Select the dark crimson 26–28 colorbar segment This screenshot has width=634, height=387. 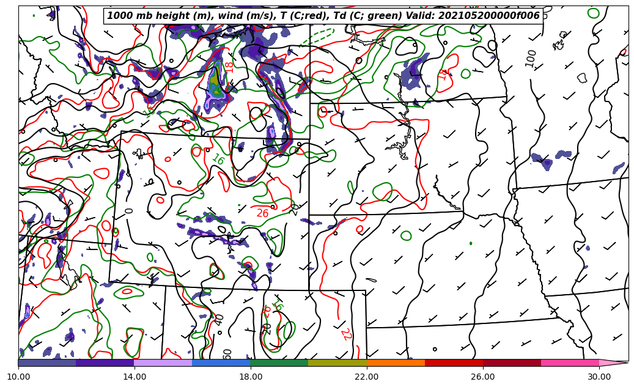(512, 363)
